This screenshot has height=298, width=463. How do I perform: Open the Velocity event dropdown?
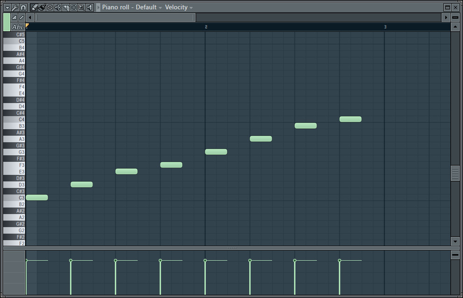click(179, 7)
